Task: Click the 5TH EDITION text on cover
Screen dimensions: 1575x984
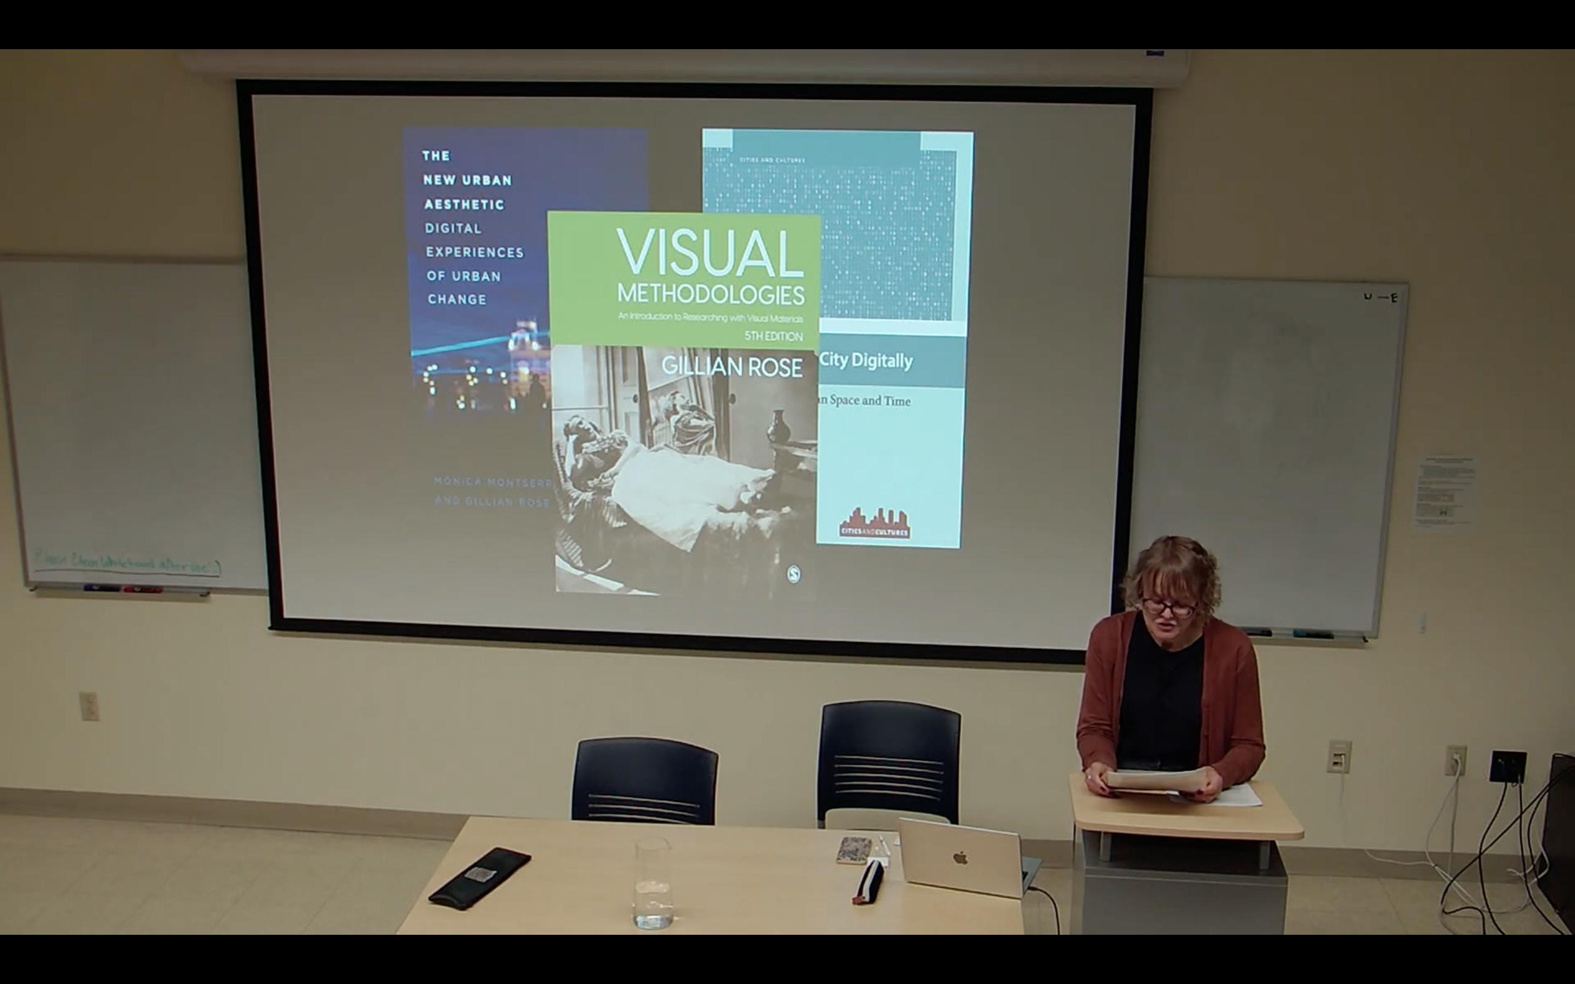Action: tap(773, 336)
